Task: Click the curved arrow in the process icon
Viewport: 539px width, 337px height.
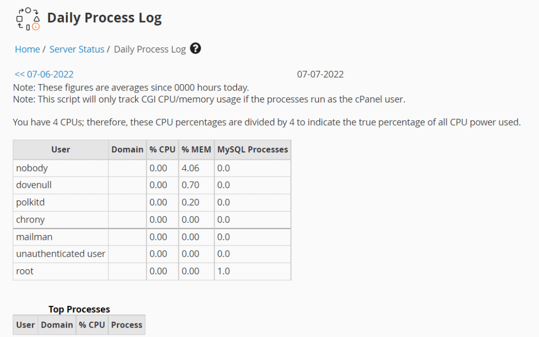Action: 21,11
